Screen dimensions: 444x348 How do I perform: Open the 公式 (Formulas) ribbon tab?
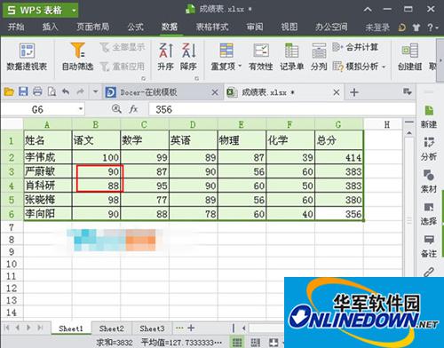click(x=136, y=27)
